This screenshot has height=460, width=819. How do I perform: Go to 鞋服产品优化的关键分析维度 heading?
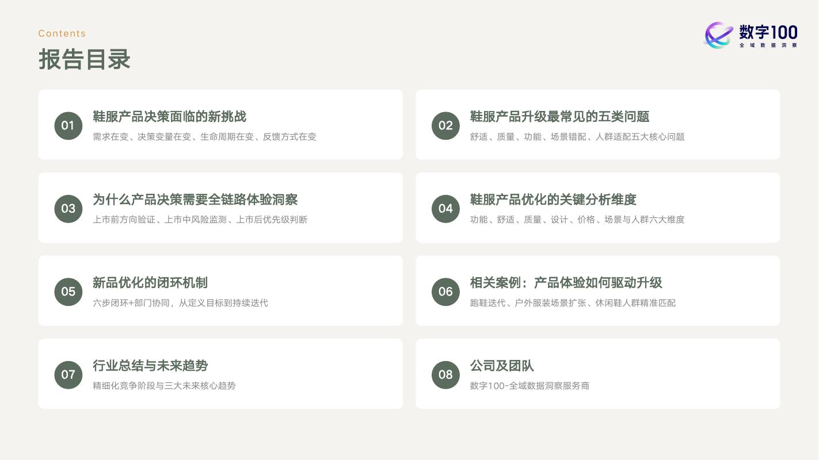[553, 200]
